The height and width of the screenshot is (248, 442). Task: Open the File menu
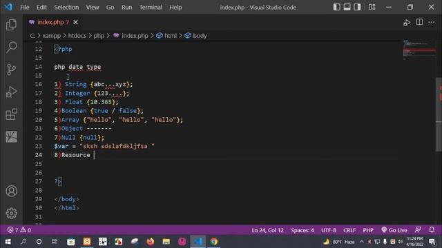(25, 8)
